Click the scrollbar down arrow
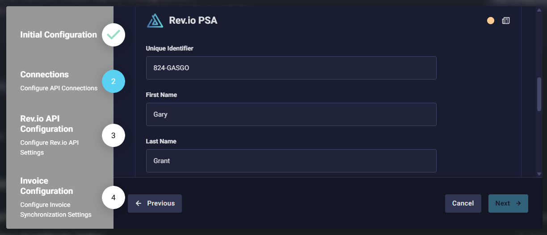The height and width of the screenshot is (235, 547). coord(539,174)
